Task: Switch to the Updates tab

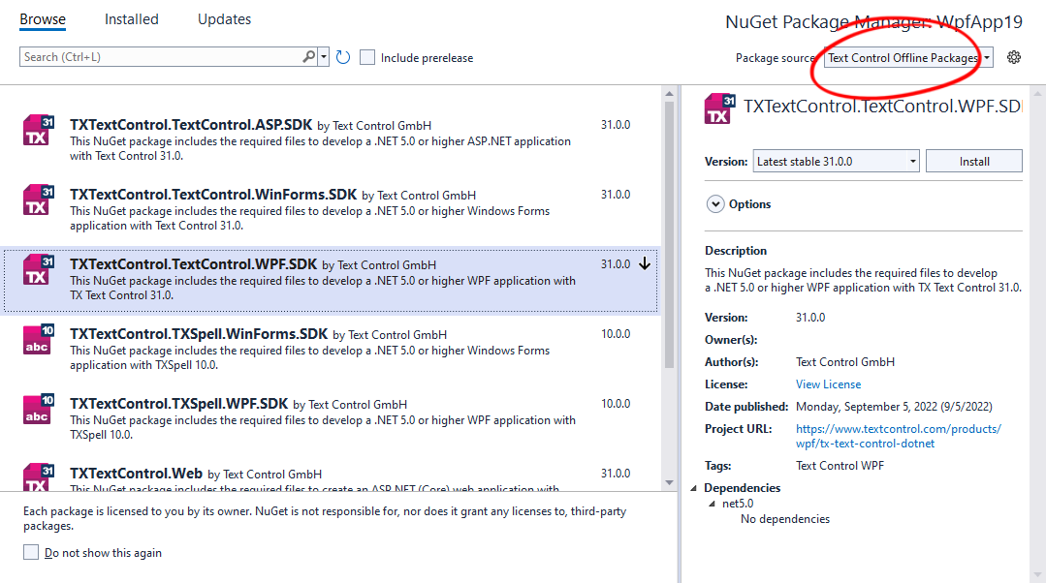Action: coord(224,19)
